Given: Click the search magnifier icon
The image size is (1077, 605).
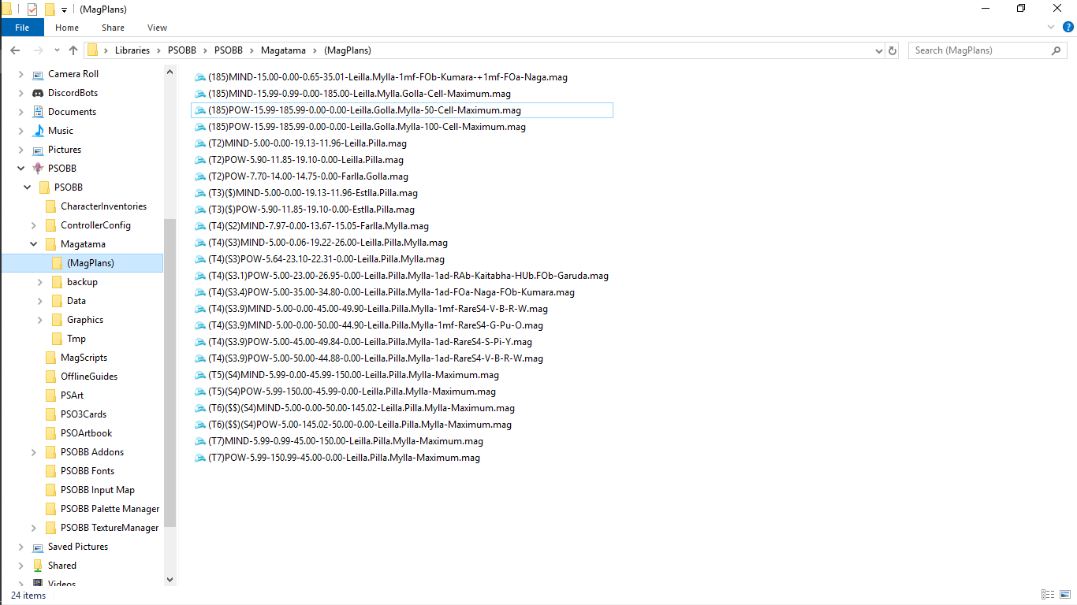Looking at the screenshot, I should (1057, 50).
